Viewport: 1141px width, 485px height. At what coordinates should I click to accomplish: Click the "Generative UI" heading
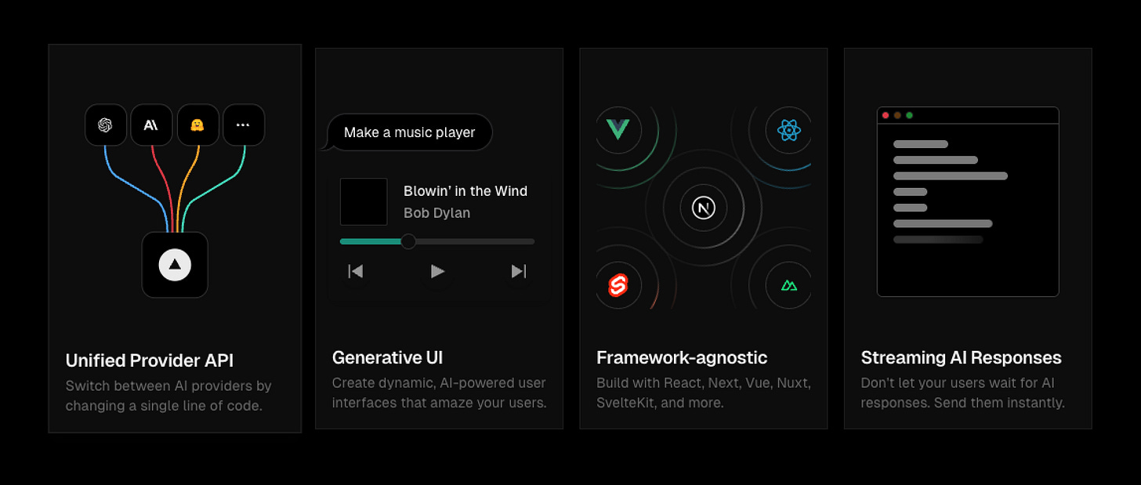click(x=387, y=357)
